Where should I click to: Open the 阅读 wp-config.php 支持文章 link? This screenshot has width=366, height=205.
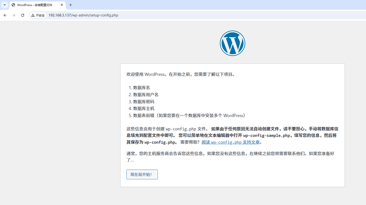pos(230,142)
